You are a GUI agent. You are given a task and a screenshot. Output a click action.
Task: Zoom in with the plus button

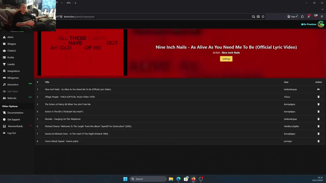(x=75, y=3)
